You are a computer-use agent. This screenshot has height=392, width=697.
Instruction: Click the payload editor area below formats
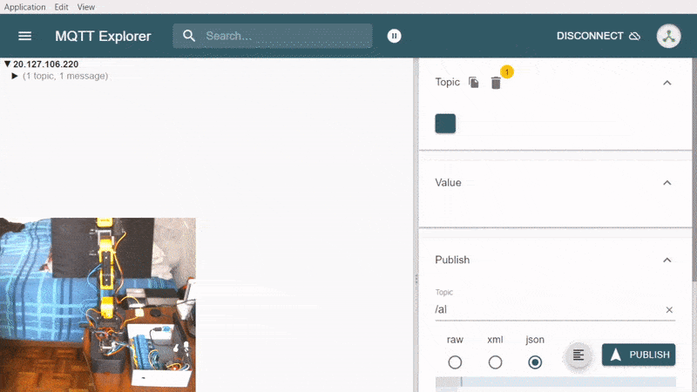click(x=556, y=384)
